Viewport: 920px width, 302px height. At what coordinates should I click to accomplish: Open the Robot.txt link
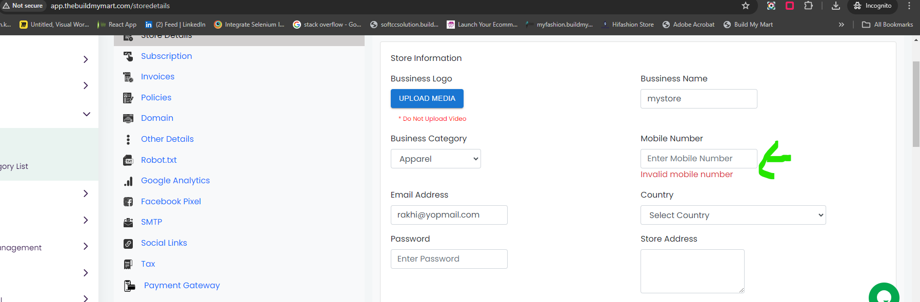[159, 160]
